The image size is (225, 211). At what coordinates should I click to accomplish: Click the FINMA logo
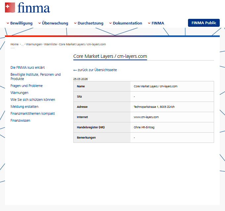click(x=27, y=8)
